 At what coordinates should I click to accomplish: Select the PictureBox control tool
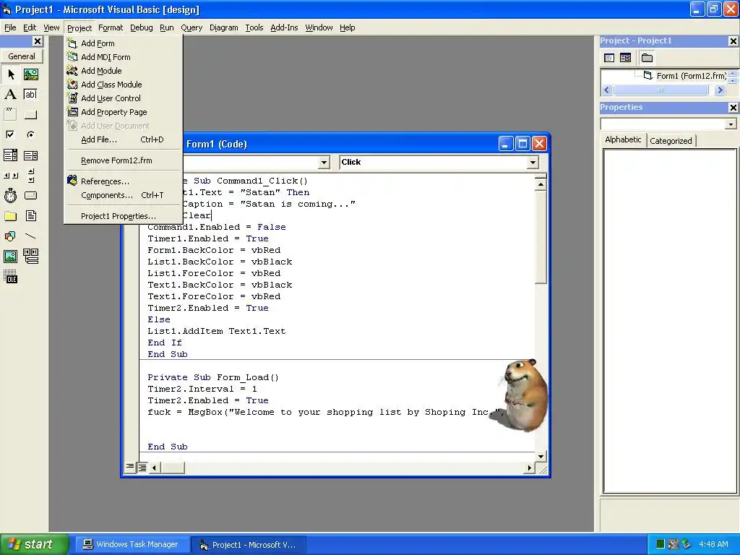click(30, 74)
